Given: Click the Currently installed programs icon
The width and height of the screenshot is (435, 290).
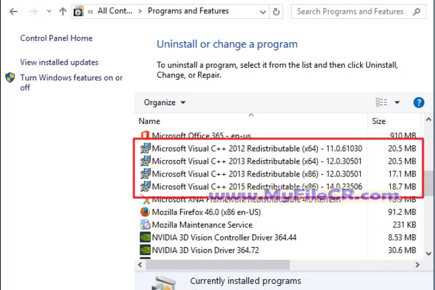Looking at the screenshot, I should (164, 283).
